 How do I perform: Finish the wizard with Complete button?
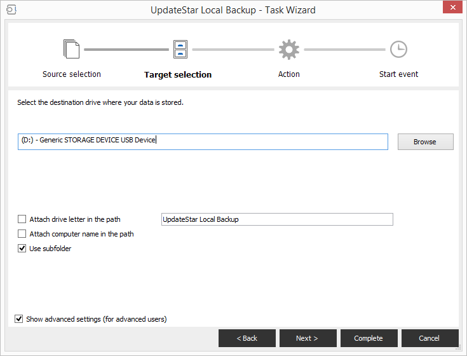pyautogui.click(x=369, y=338)
